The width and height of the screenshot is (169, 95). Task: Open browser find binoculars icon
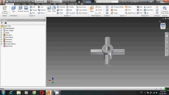[x=6, y=23]
